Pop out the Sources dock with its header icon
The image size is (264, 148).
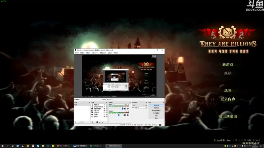107,103
